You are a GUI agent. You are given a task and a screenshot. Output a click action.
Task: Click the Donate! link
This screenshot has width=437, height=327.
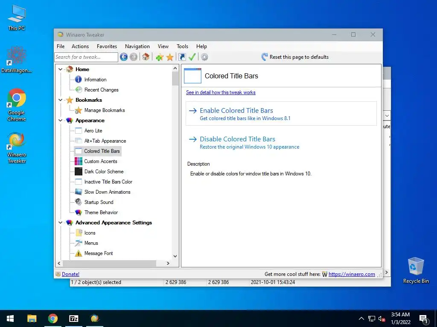pos(70,274)
